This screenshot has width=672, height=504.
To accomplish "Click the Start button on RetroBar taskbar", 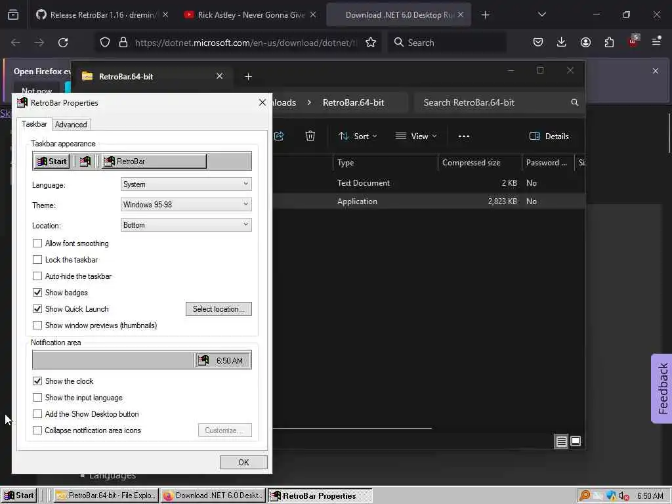I will (19, 495).
